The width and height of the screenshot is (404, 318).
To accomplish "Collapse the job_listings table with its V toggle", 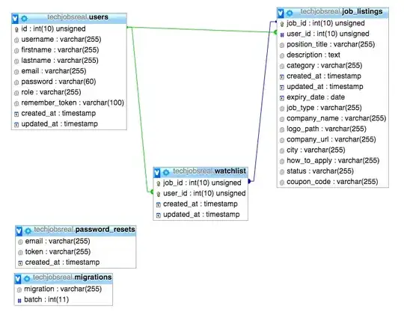I will (281, 13).
